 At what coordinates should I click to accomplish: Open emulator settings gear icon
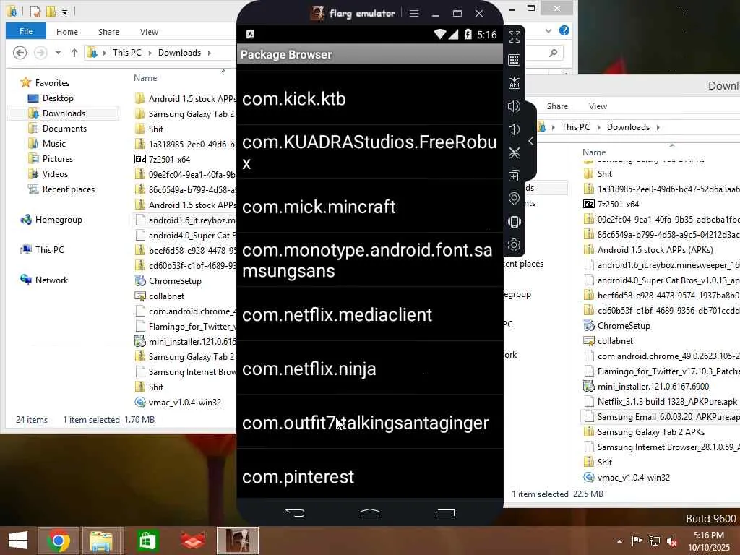point(515,245)
